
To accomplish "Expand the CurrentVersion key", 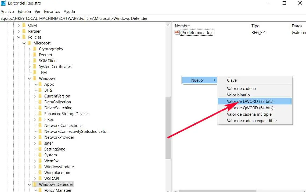I will coord(35,96).
